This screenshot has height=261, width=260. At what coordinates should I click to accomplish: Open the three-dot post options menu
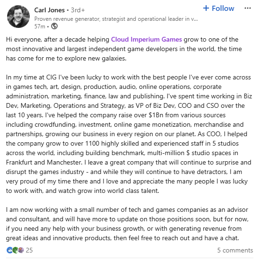point(248,8)
